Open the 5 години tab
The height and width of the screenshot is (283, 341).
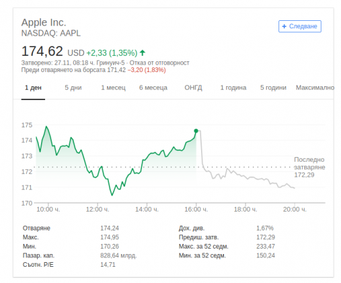click(273, 88)
